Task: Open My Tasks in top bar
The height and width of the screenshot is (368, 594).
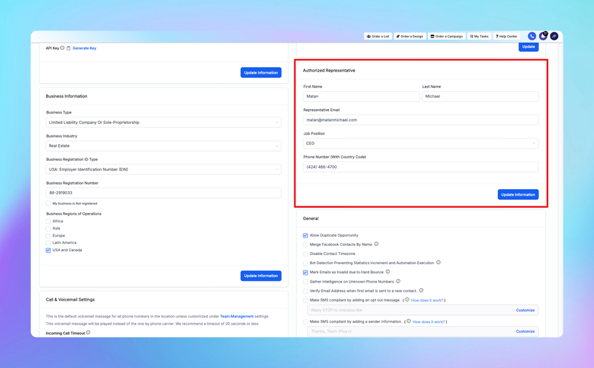Action: click(x=479, y=36)
